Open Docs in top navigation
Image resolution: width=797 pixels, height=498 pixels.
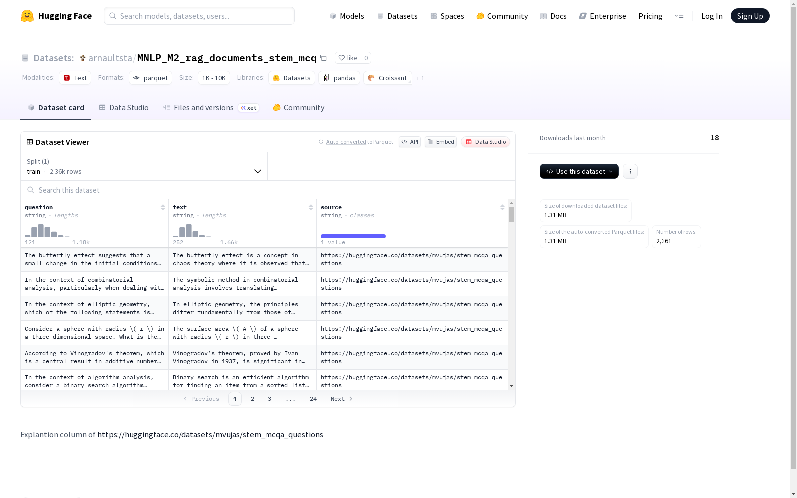(553, 16)
